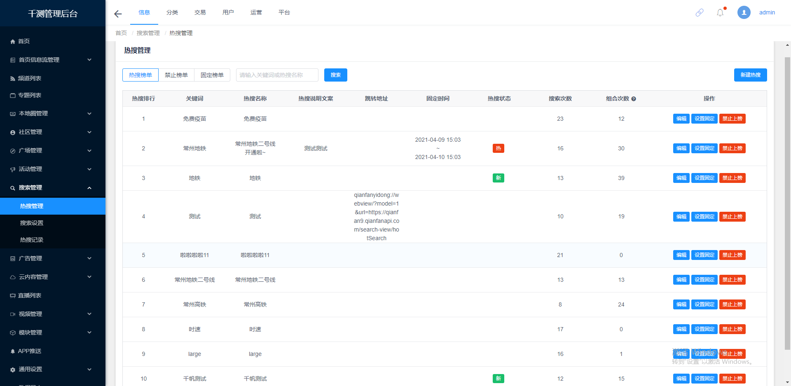Click the 搜索 button
The image size is (791, 386).
pyautogui.click(x=336, y=75)
